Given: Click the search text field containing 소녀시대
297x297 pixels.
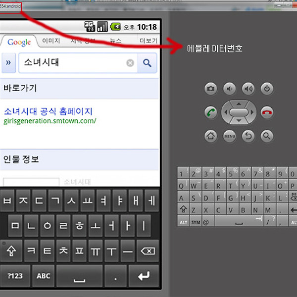Looking at the screenshot, I should pyautogui.click(x=72, y=63).
